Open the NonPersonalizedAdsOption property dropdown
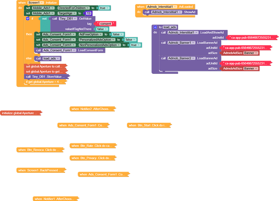 99,45
